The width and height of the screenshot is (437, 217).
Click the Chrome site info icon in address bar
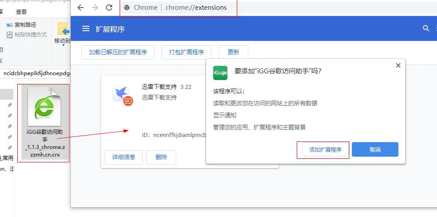127,8
